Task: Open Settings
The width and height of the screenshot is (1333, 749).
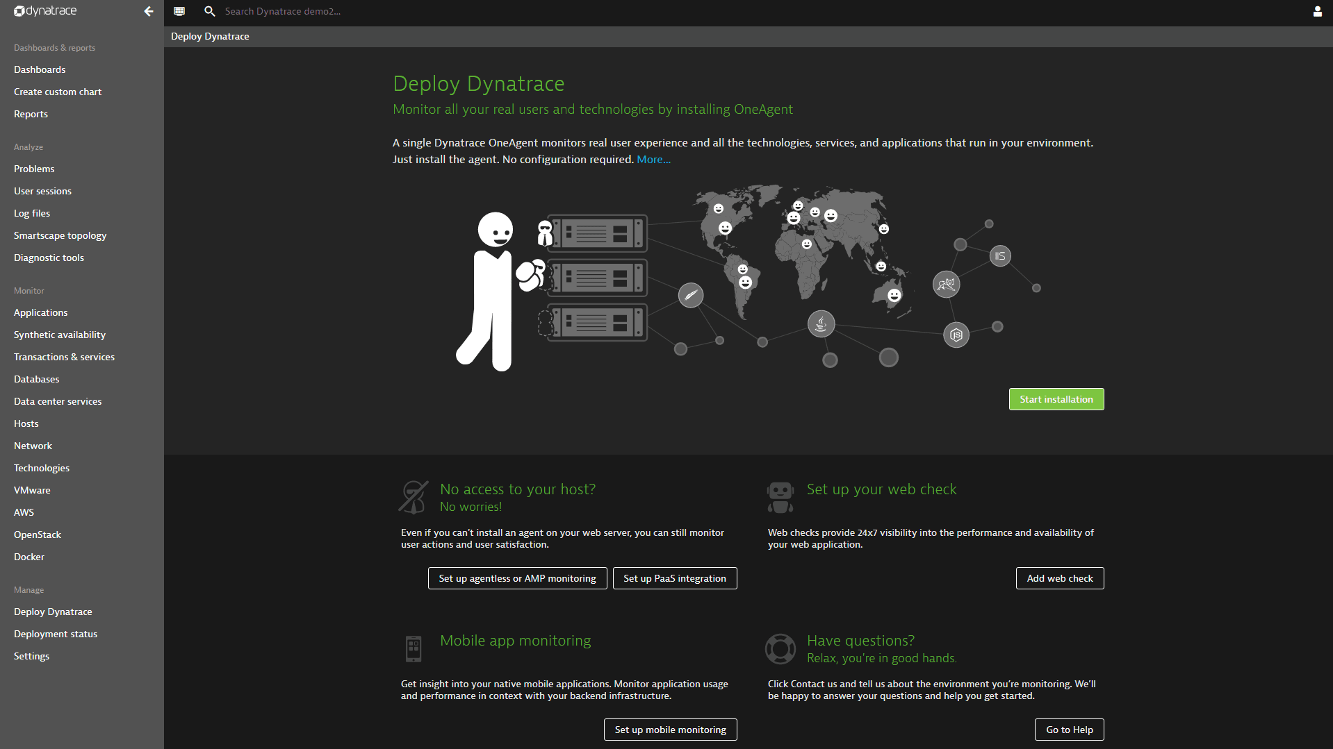Action: coord(31,656)
